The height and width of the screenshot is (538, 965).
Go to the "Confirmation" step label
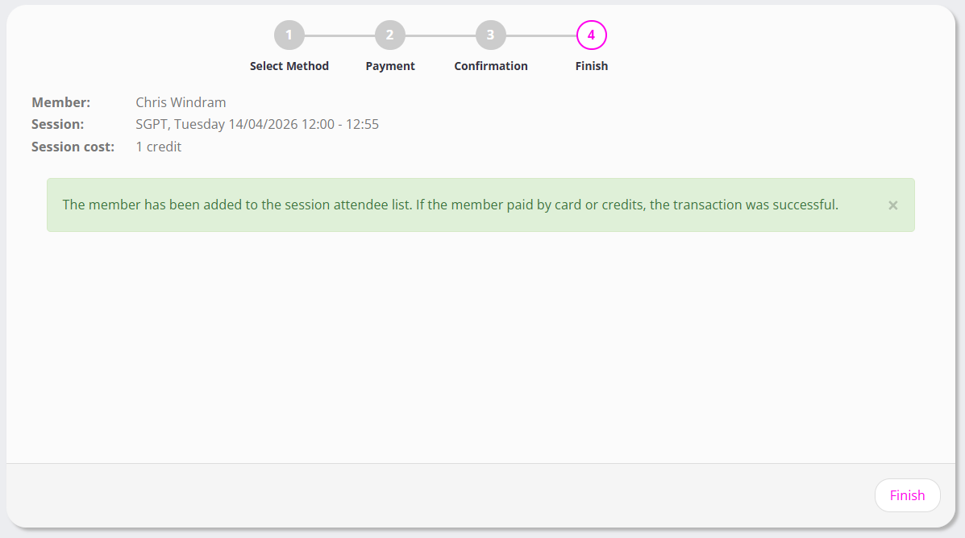click(x=491, y=66)
